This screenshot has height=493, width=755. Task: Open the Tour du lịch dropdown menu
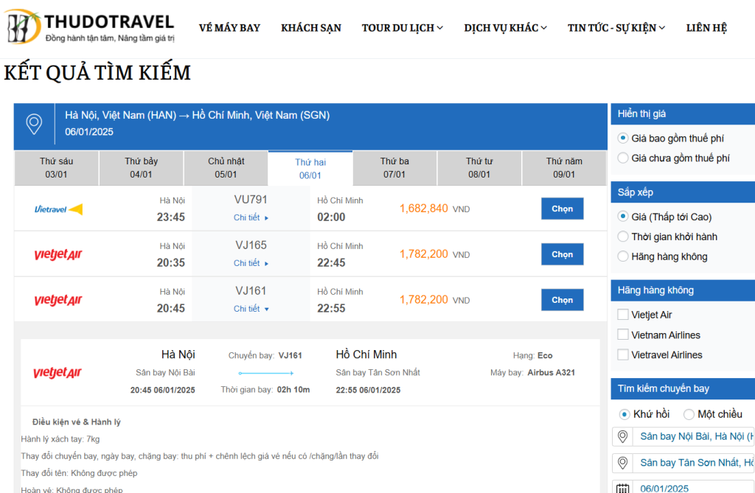point(403,28)
